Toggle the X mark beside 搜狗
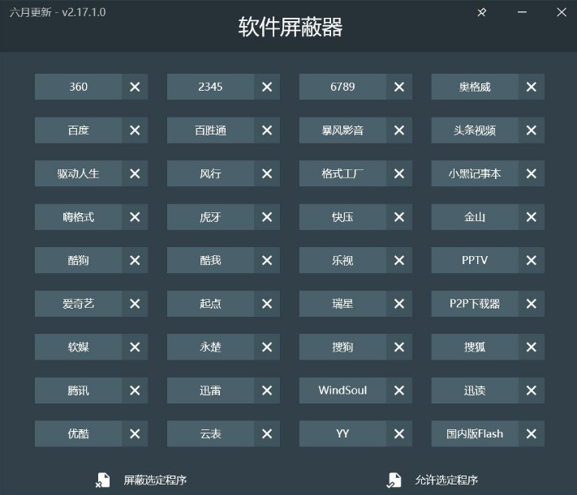Screen dimensions: 577x495 click(x=399, y=347)
